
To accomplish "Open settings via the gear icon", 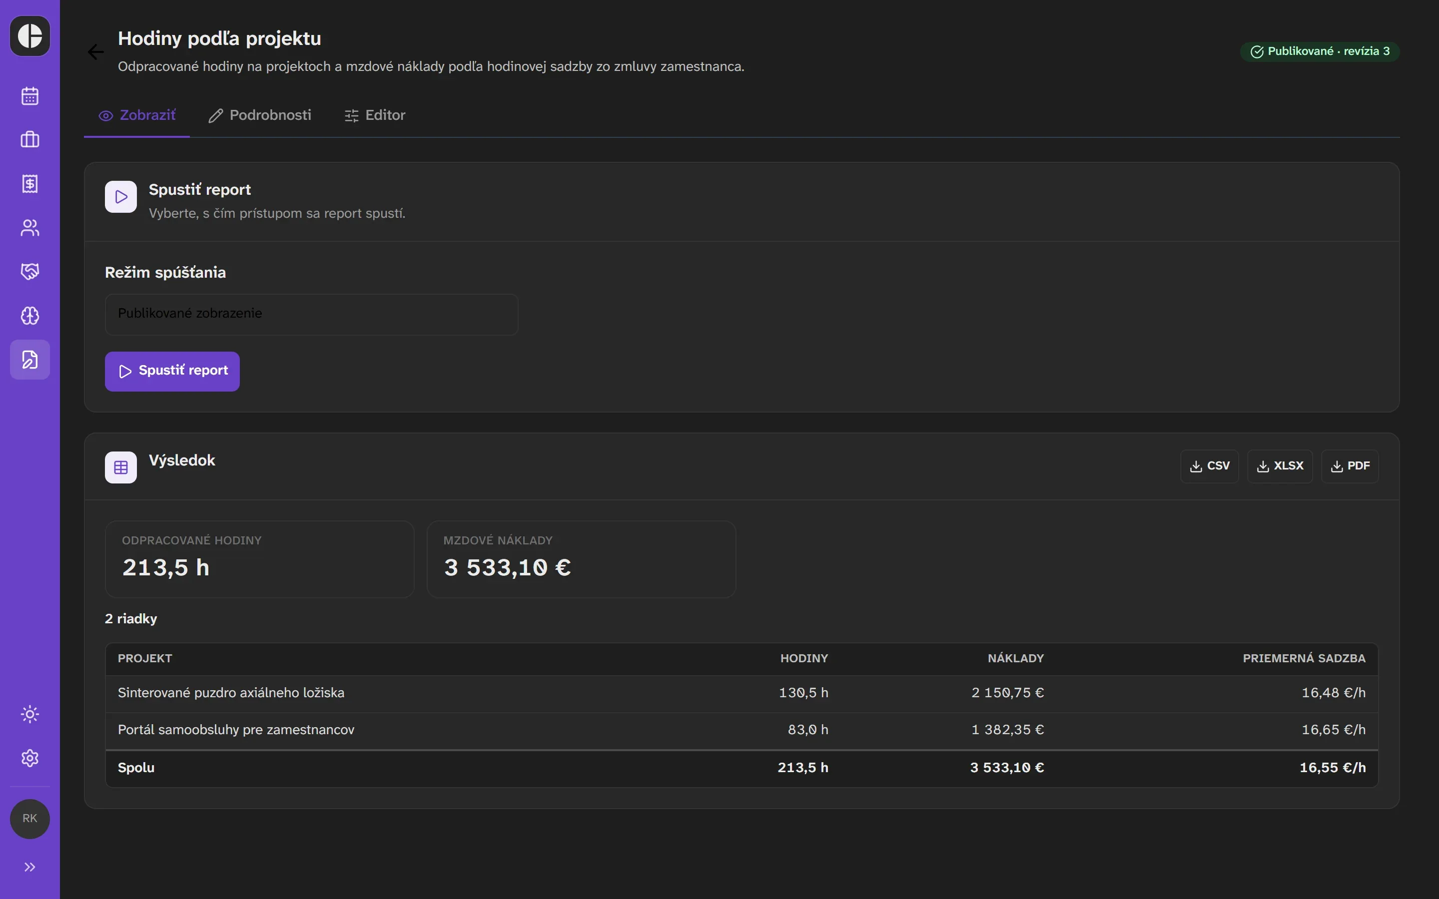I will click(30, 758).
